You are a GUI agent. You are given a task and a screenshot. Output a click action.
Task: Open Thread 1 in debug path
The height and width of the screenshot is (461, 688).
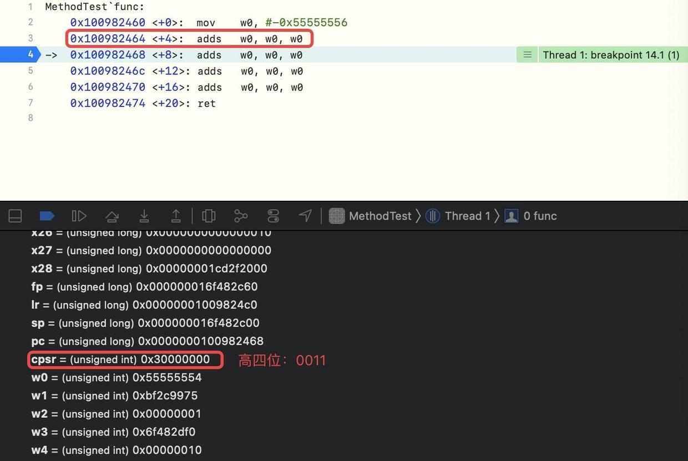458,216
